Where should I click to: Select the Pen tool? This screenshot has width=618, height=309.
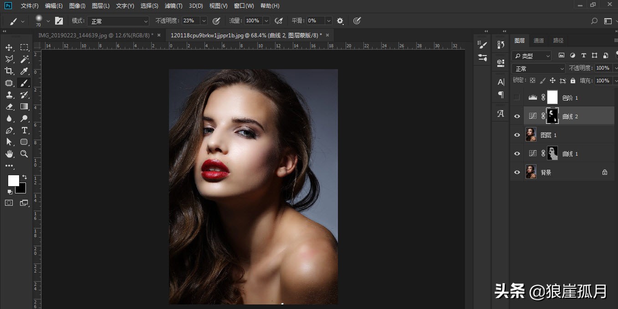[x=9, y=130]
